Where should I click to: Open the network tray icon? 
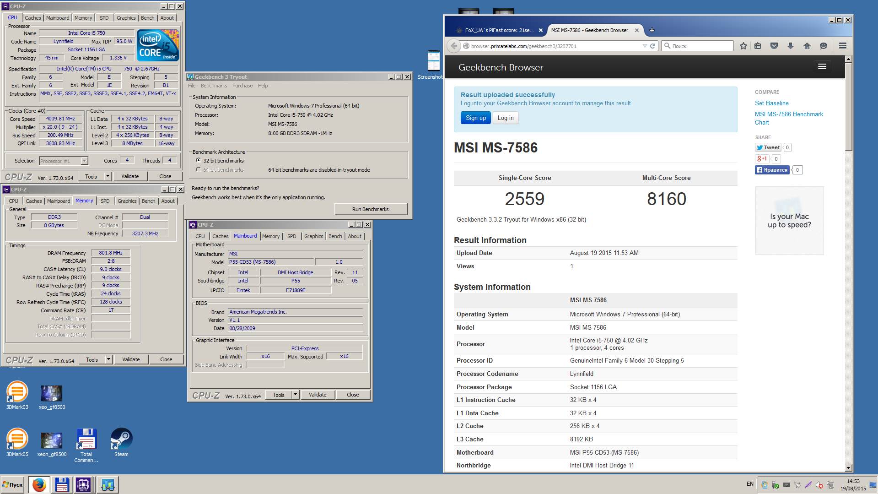point(830,485)
